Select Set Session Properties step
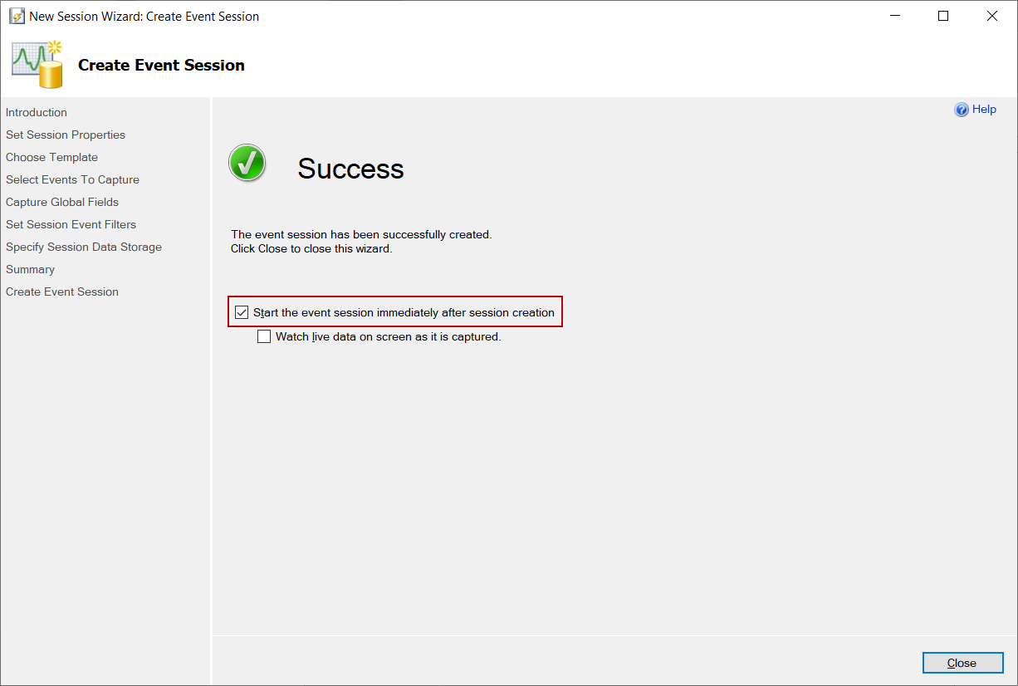This screenshot has width=1018, height=686. click(66, 135)
